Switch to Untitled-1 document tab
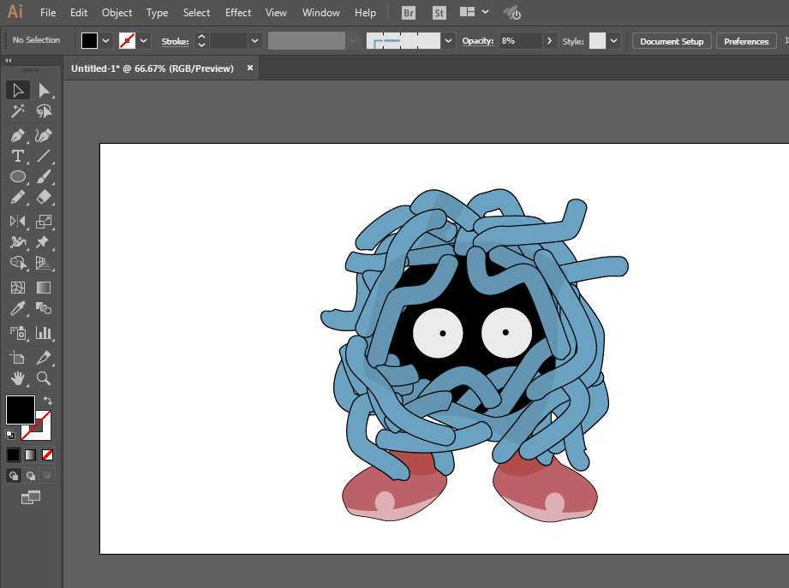The image size is (789, 588). tap(152, 68)
